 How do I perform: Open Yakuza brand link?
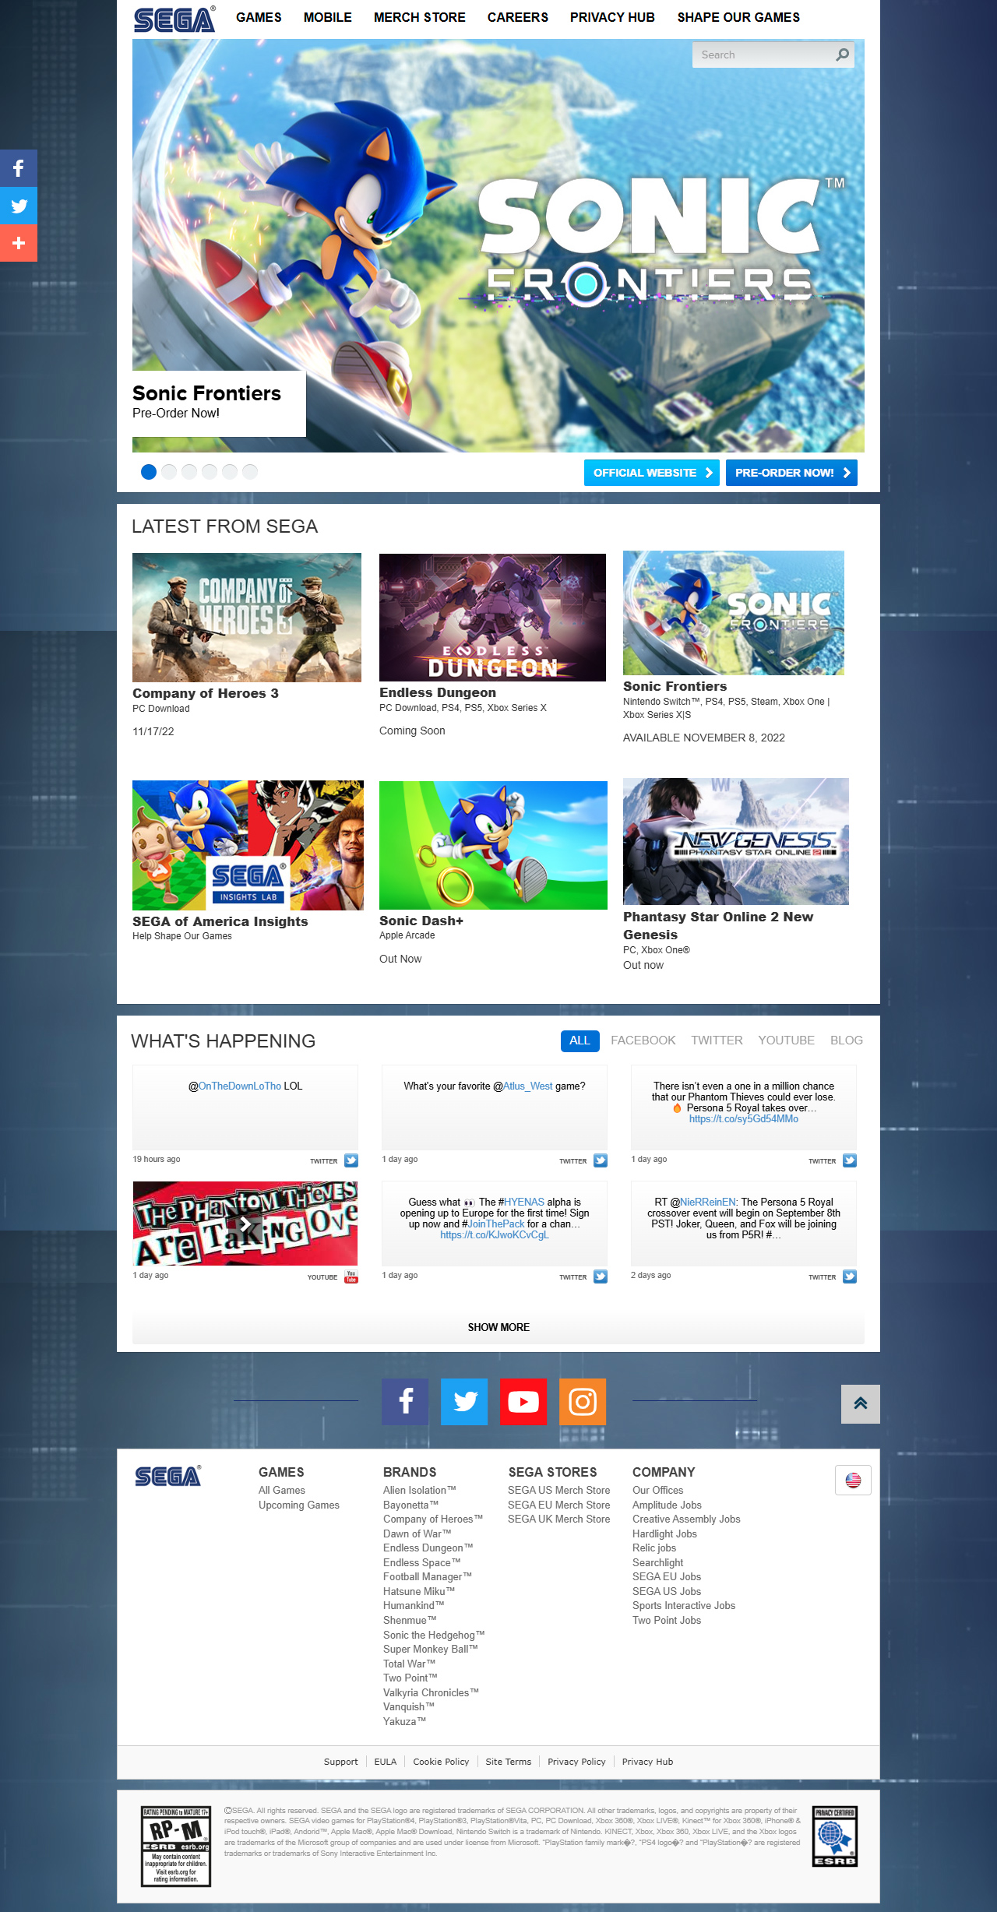coord(404,1721)
